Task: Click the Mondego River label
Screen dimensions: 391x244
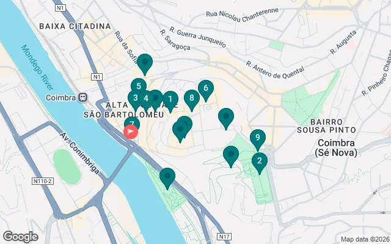Action: (x=37, y=68)
